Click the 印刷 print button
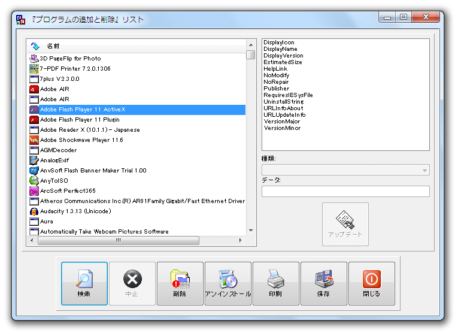Image resolution: width=458 pixels, height=333 pixels. (276, 283)
